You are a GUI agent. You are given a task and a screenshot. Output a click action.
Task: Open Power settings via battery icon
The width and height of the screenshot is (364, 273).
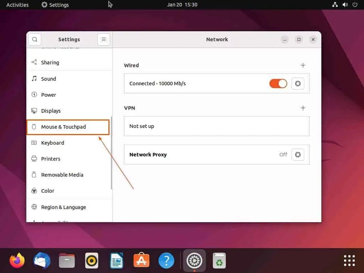[x=34, y=95]
